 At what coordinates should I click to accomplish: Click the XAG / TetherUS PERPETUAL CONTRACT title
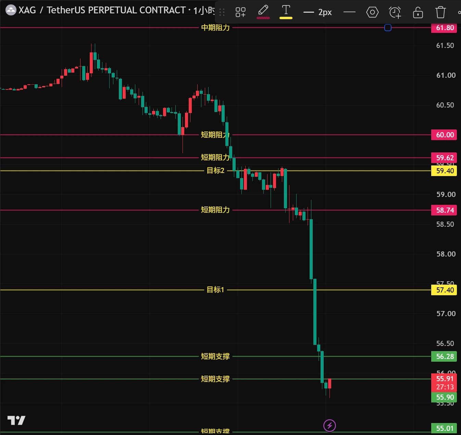coord(102,10)
